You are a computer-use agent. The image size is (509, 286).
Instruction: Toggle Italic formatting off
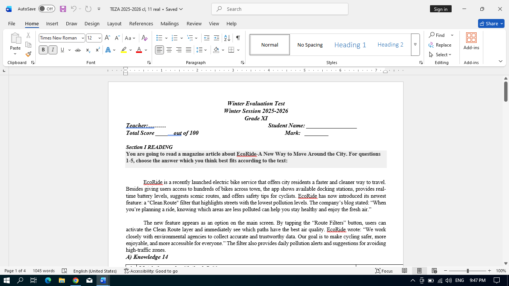53,50
